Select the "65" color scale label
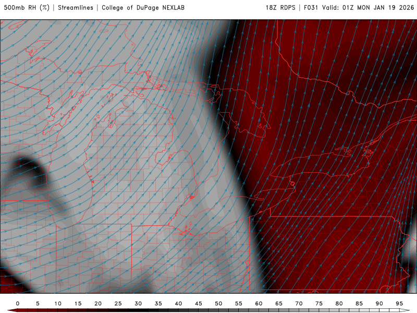This screenshot has width=417, height=313. 279,304
